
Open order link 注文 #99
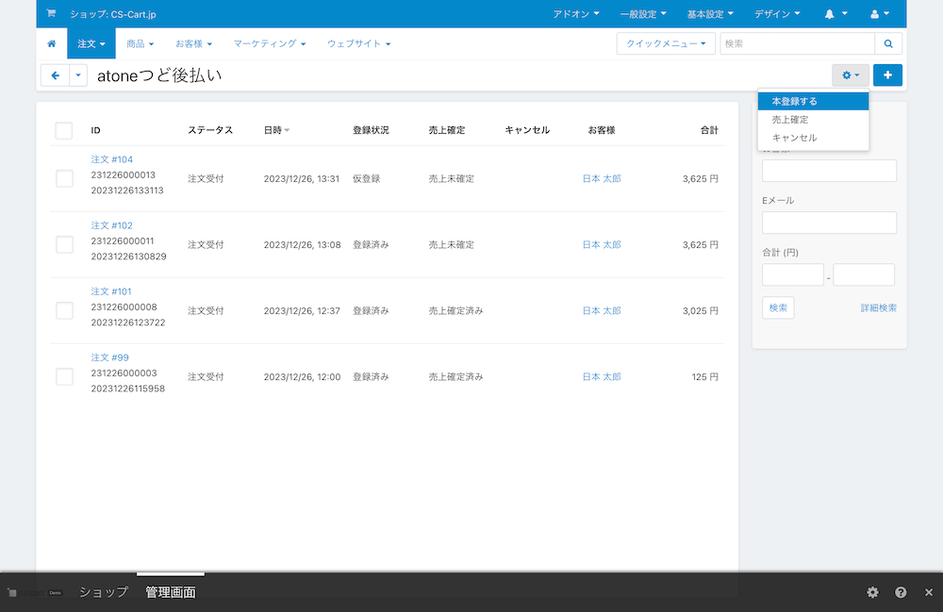click(110, 357)
